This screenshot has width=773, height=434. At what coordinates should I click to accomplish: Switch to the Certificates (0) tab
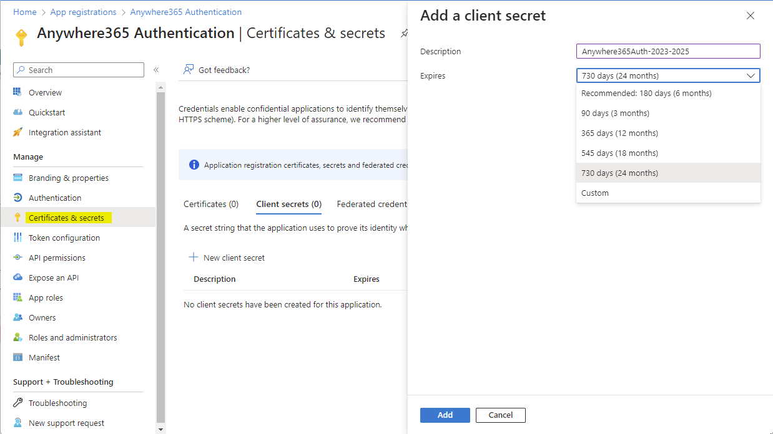(x=211, y=204)
